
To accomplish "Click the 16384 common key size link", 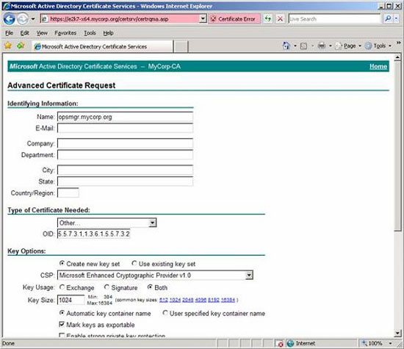I will (x=228, y=300).
